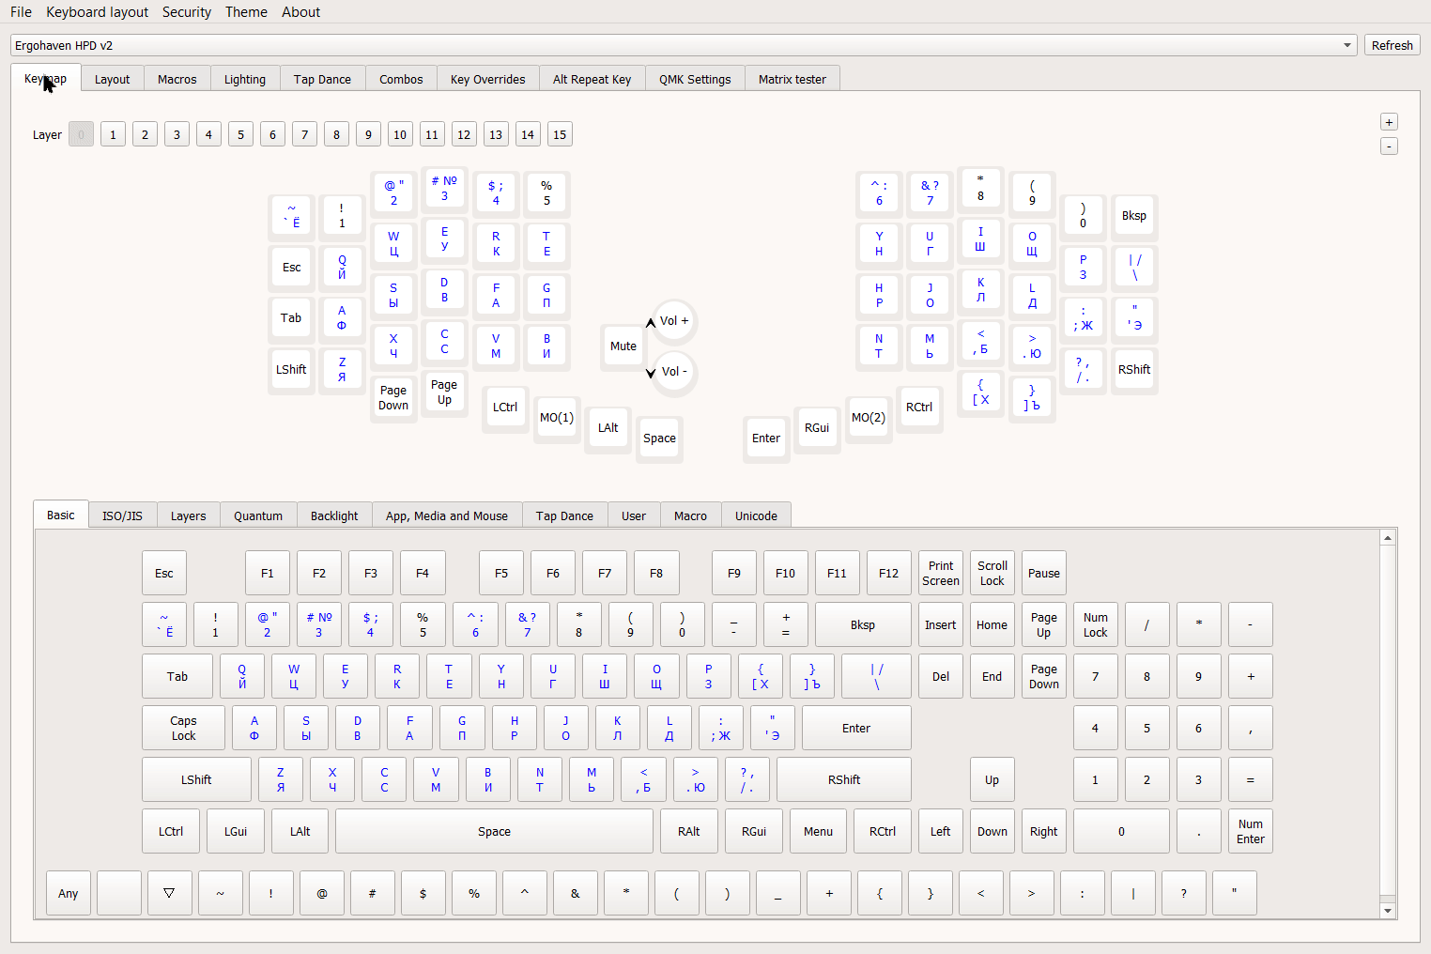
Task: Click the Mute encoder key
Action: pyautogui.click(x=623, y=346)
